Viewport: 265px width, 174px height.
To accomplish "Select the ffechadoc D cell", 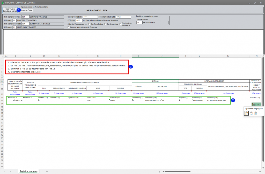I will coord(15,98).
